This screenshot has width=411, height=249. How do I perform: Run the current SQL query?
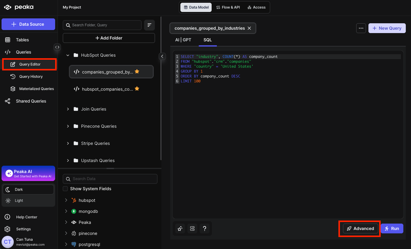392,228
